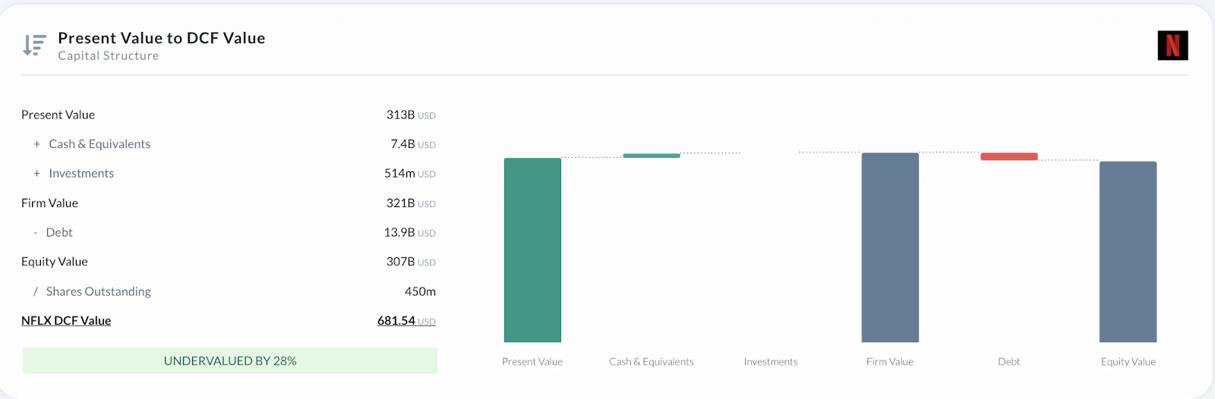Image resolution: width=1215 pixels, height=399 pixels.
Task: Click the slash symbol before Shares Outstanding
Action: [x=35, y=291]
